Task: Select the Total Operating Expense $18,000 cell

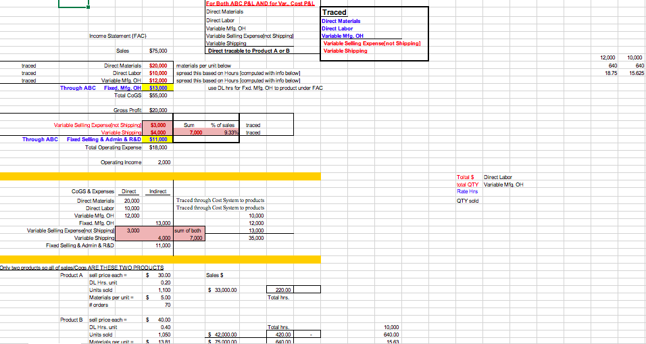Action: [x=158, y=147]
